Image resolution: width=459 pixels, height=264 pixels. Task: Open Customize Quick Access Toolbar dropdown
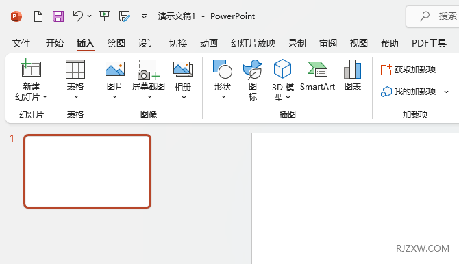[144, 16]
